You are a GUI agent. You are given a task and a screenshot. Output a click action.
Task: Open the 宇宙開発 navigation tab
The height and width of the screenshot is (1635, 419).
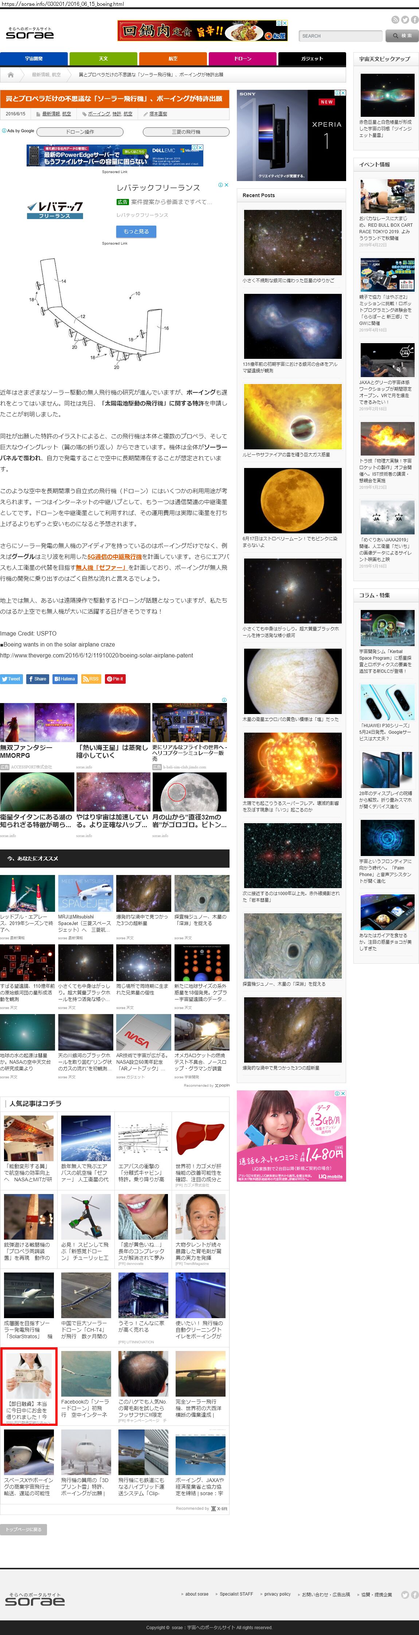[x=34, y=59]
